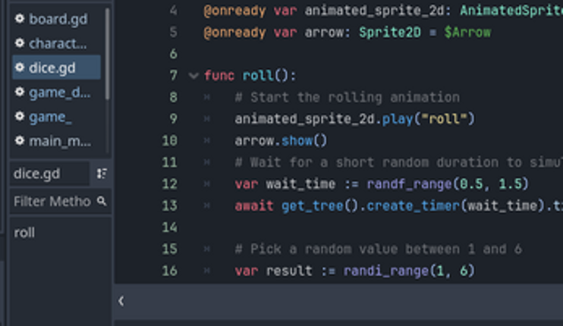The width and height of the screenshot is (563, 326).
Task: Click the left arrow to toggle scripts panel
Action: 121,301
